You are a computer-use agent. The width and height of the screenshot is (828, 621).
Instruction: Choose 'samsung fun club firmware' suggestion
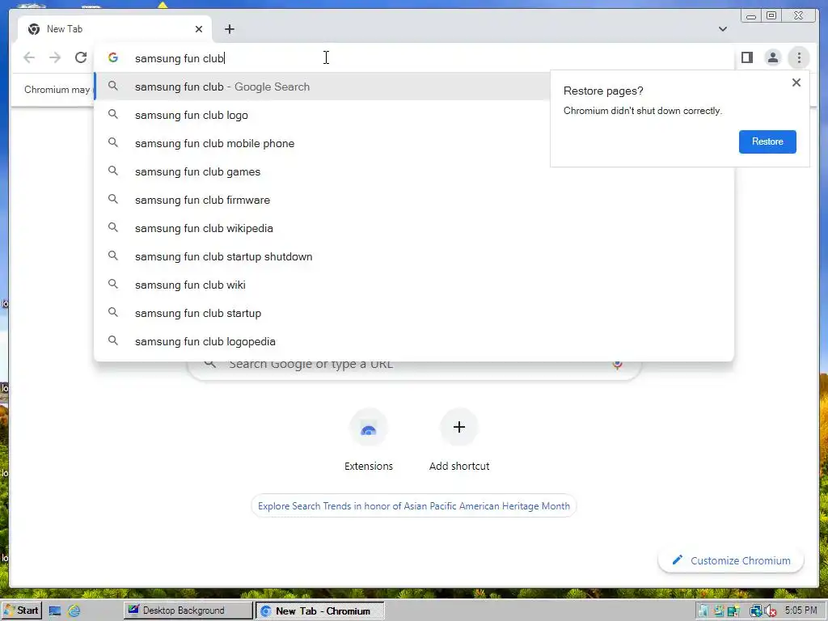tap(414, 201)
